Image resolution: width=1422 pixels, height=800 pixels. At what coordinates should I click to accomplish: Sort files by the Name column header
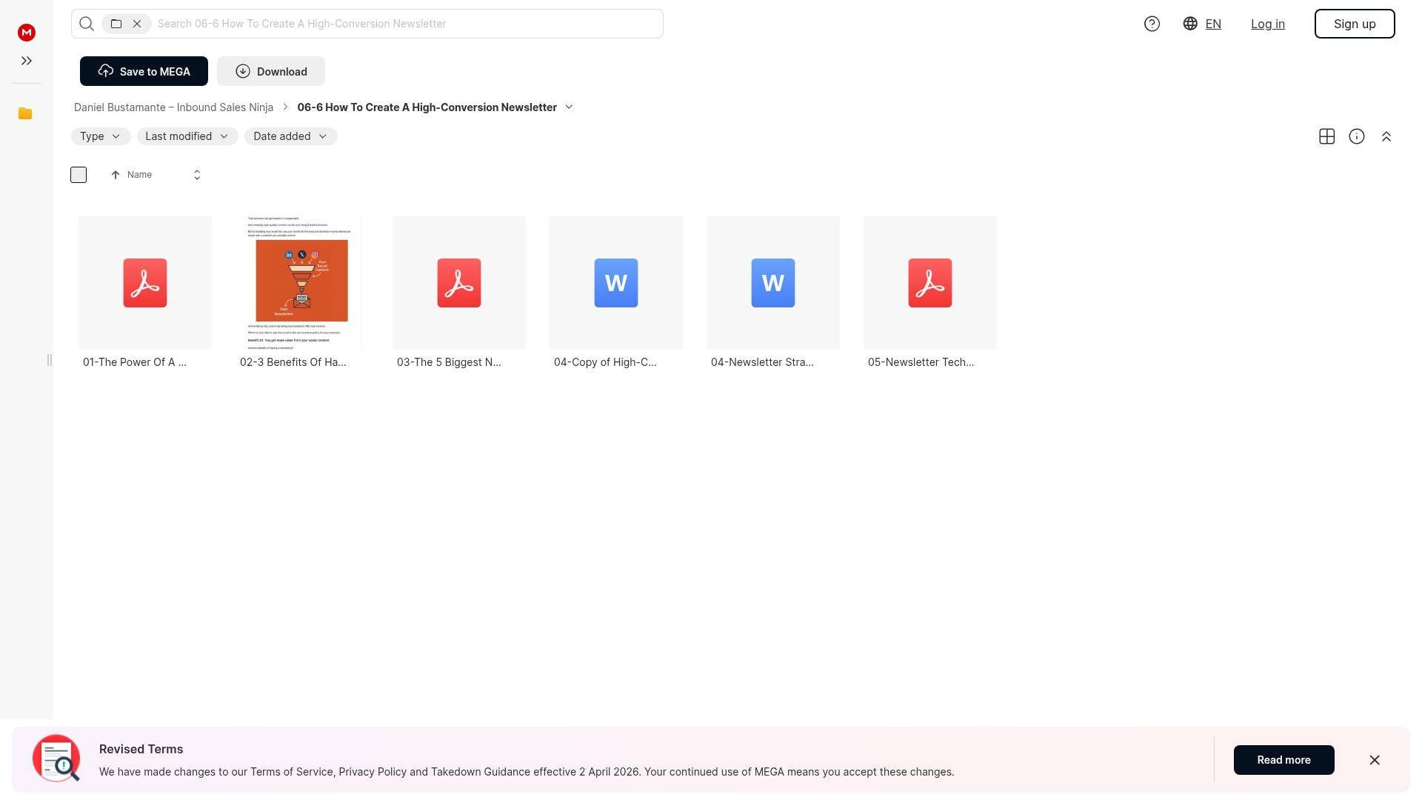139,175
